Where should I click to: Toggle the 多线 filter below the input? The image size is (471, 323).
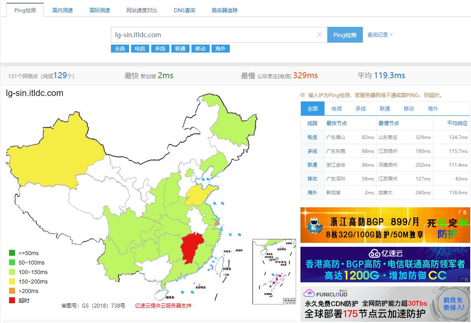tap(160, 49)
